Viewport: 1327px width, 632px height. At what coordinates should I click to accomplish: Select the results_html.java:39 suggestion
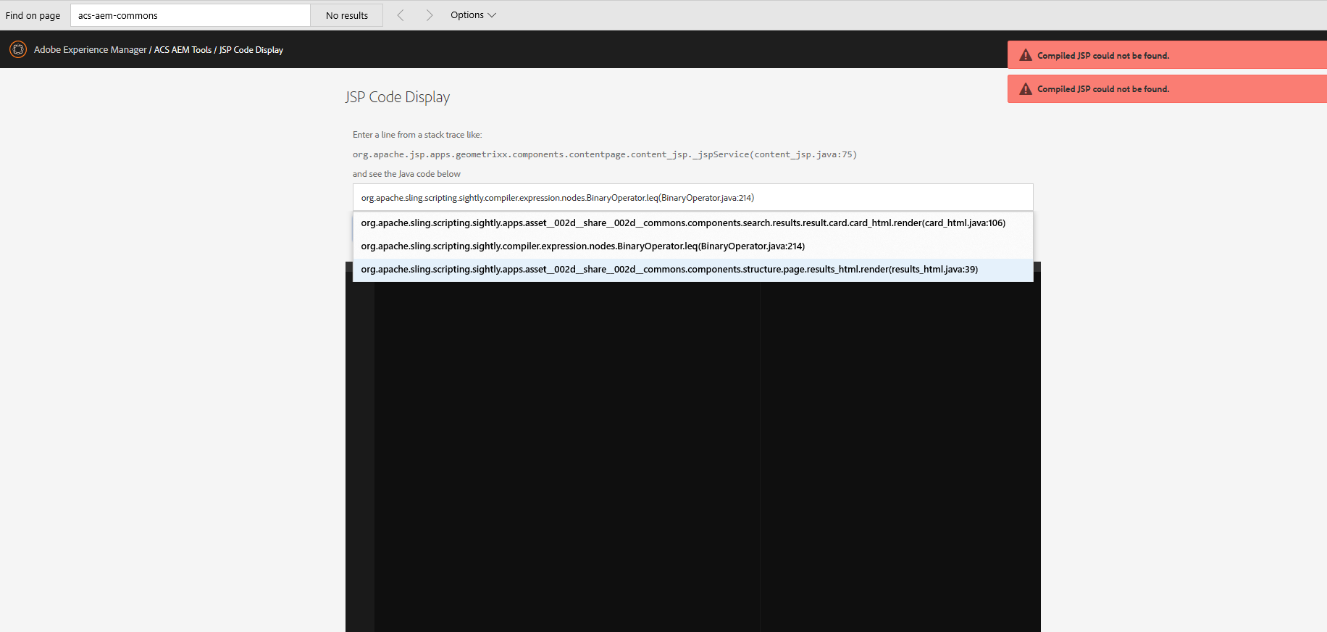692,270
